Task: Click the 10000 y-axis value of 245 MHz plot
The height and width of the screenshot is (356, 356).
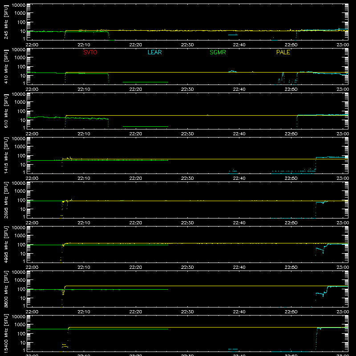Action: pyautogui.click(x=19, y=5)
